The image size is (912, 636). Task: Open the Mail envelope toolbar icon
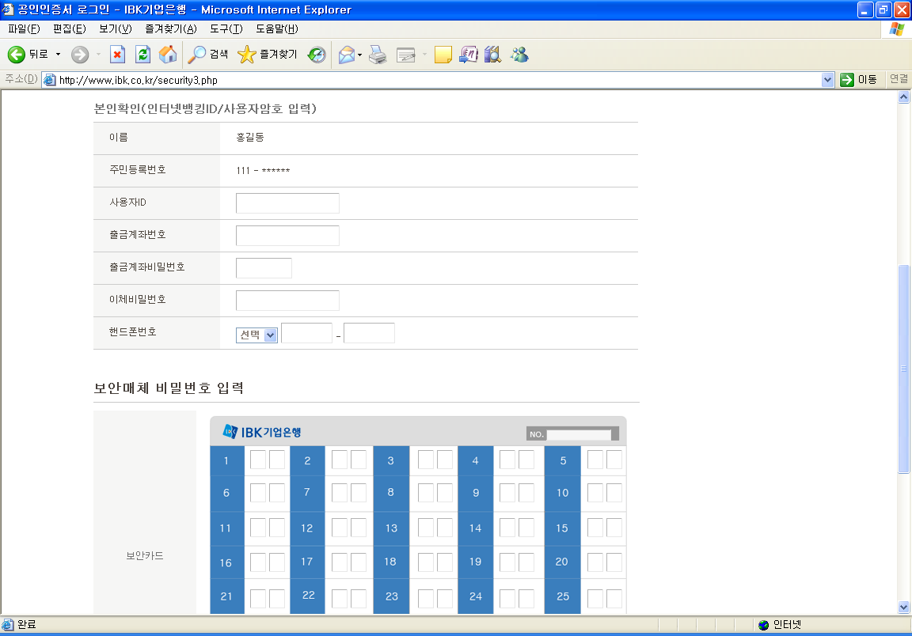(x=347, y=55)
